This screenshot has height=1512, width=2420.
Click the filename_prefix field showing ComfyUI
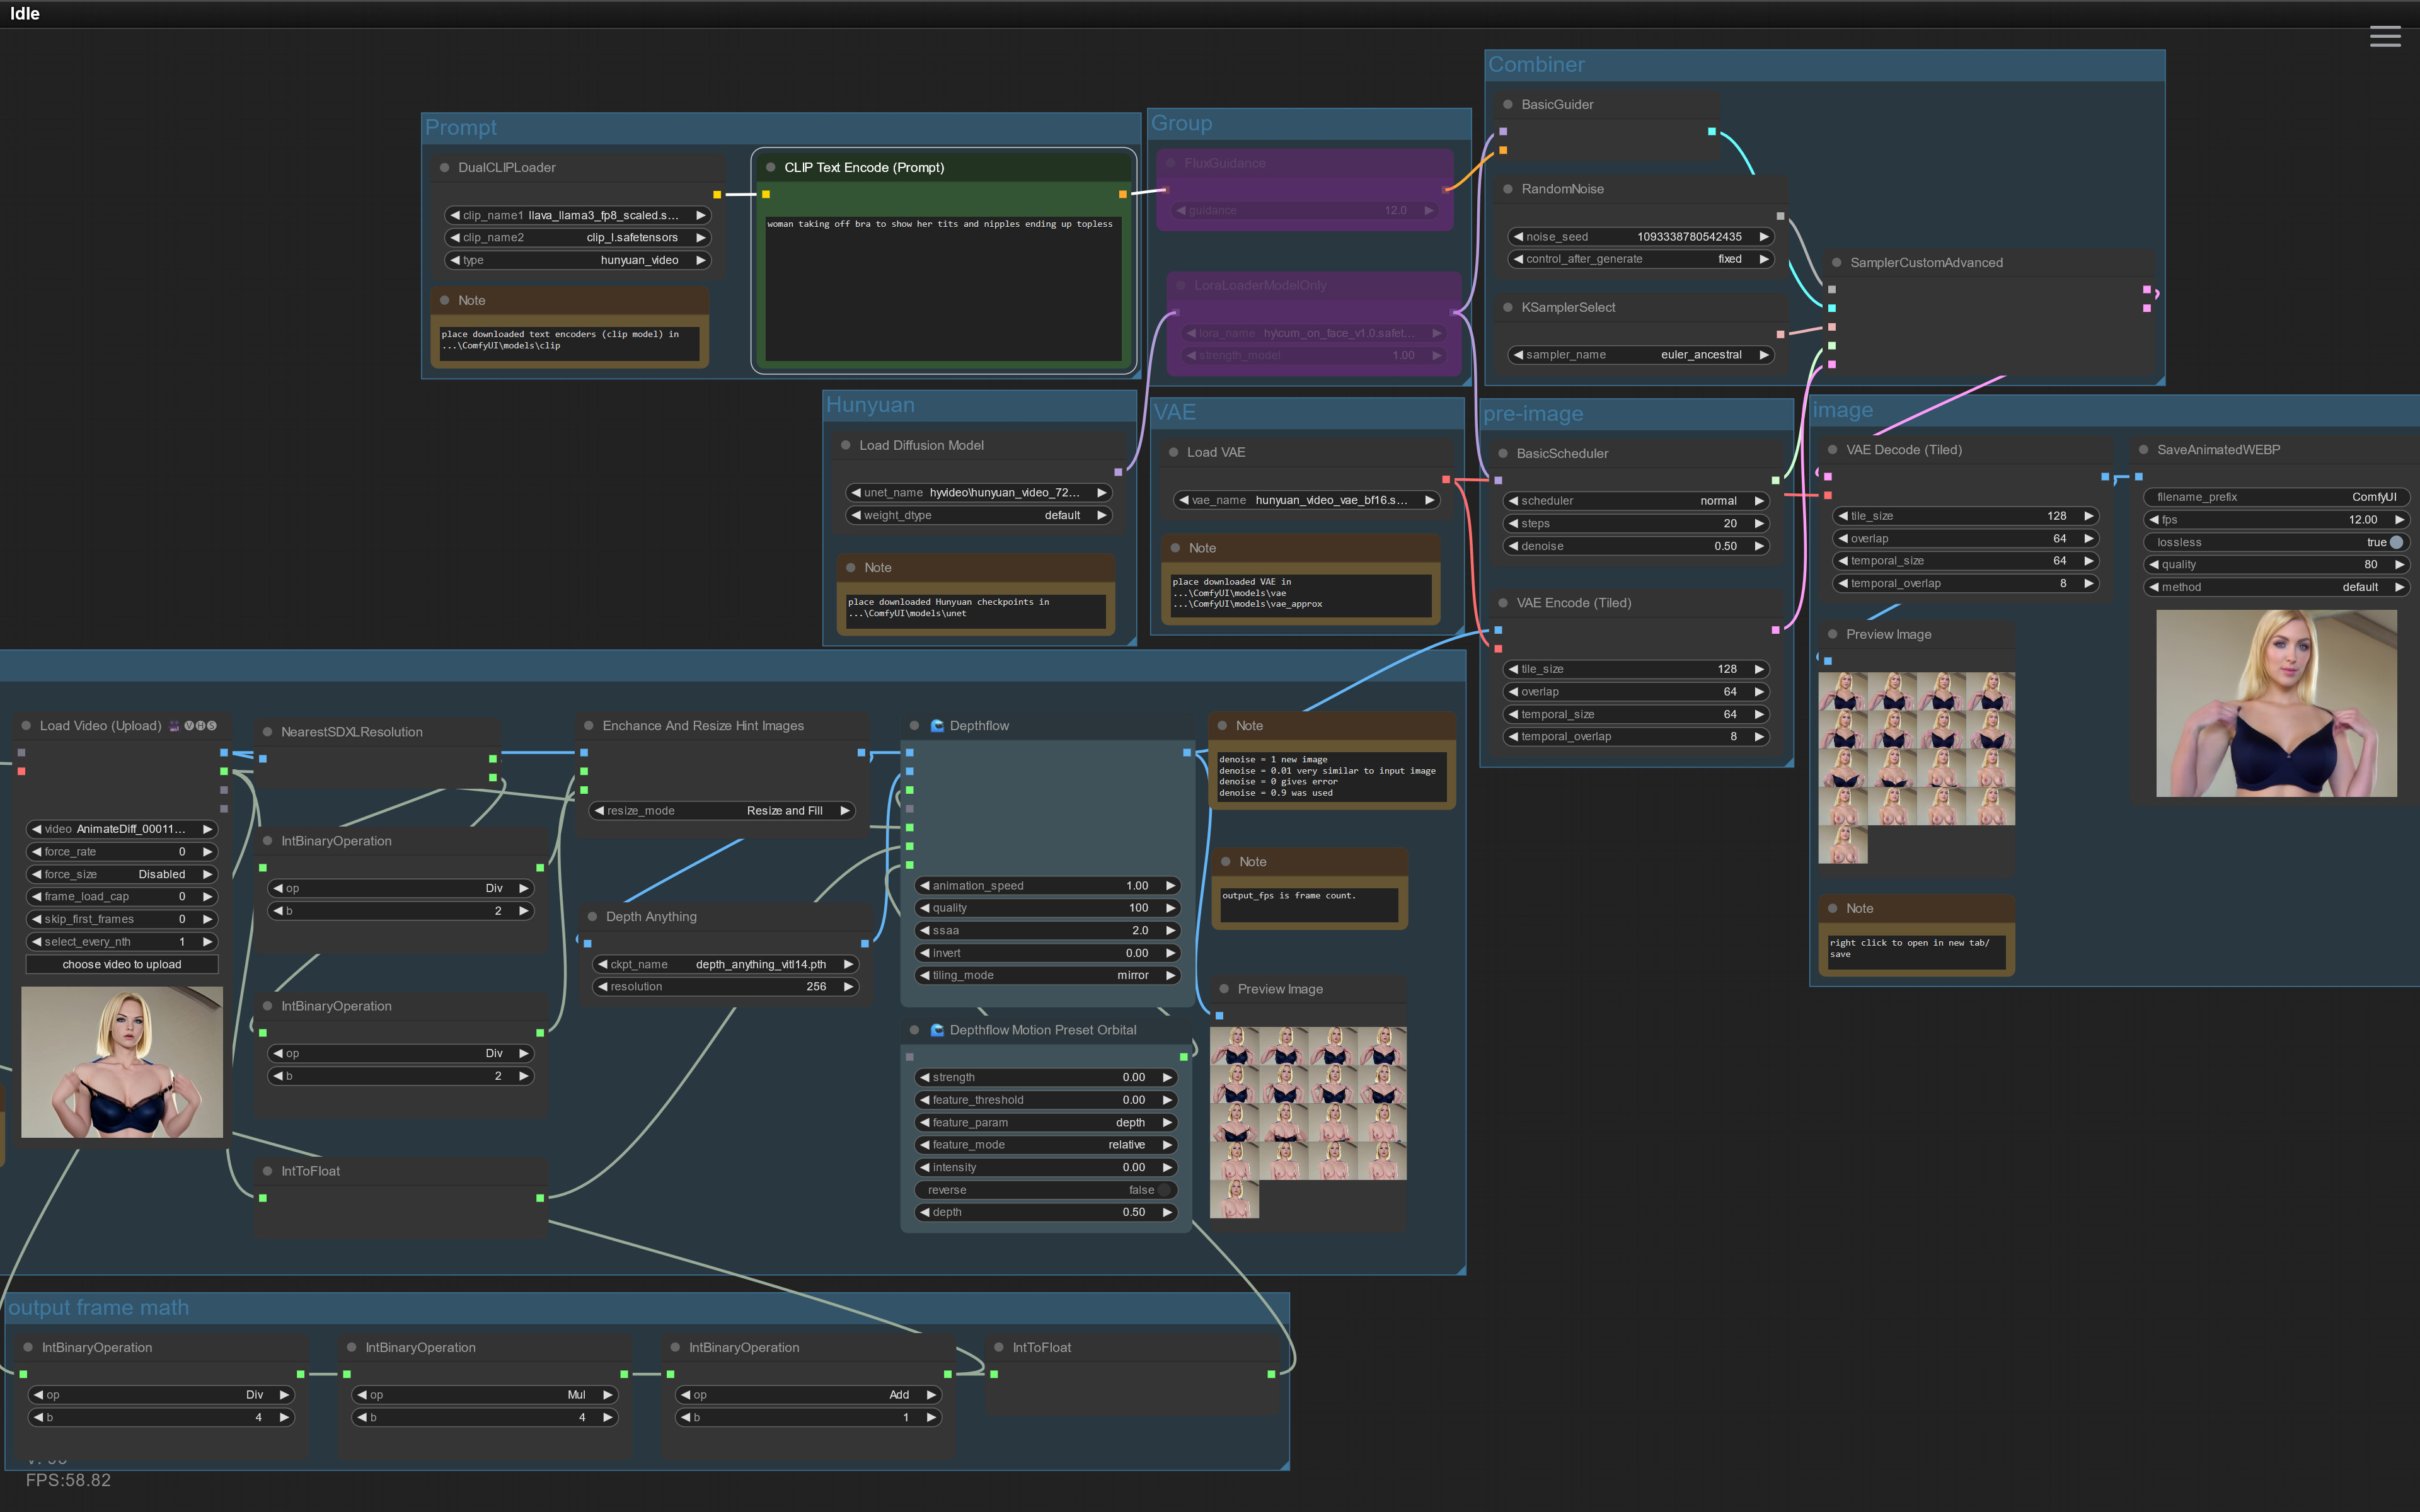coord(2275,497)
